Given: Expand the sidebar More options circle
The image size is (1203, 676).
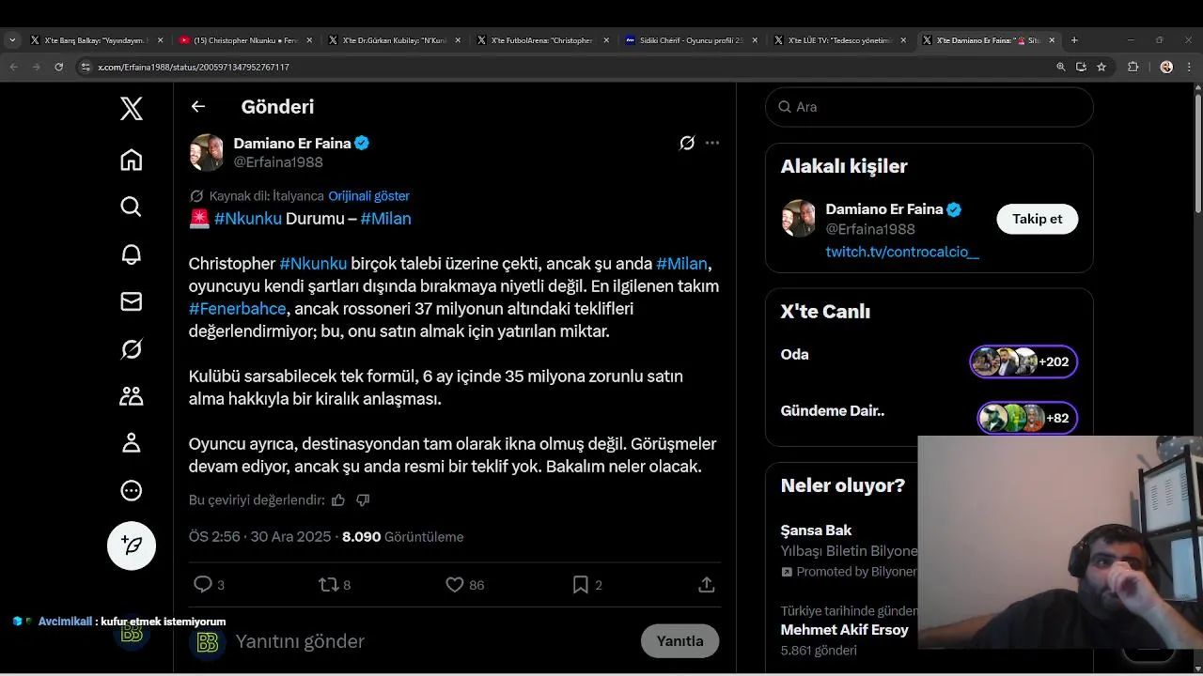Looking at the screenshot, I should click(x=131, y=490).
